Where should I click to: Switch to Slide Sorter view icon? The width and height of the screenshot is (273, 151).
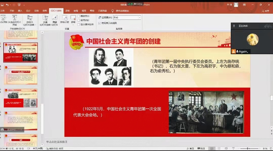219,148
